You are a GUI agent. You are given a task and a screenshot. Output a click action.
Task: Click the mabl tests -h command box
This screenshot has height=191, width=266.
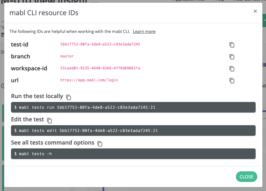point(133,154)
